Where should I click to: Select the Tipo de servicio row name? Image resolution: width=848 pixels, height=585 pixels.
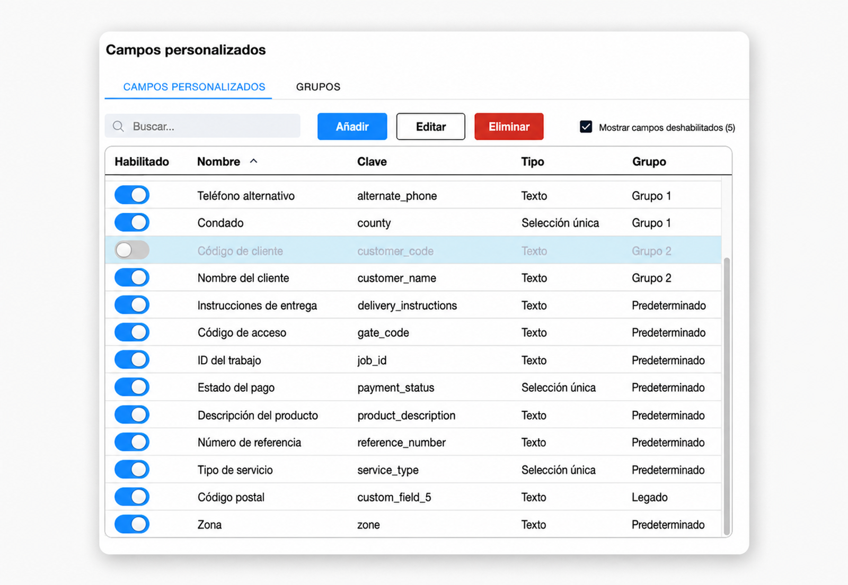[x=235, y=470]
